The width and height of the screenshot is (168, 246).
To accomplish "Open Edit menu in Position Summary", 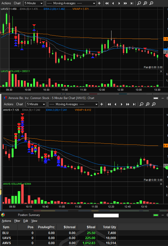I will pos(25,221).
